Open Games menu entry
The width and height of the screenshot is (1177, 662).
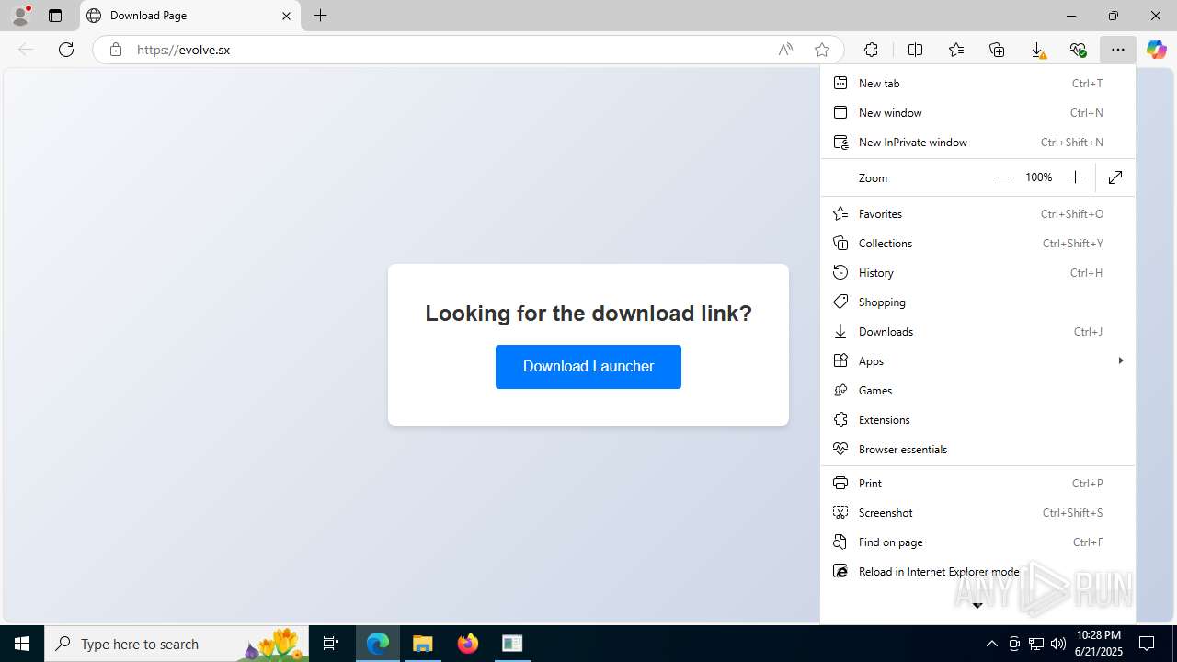click(977, 390)
